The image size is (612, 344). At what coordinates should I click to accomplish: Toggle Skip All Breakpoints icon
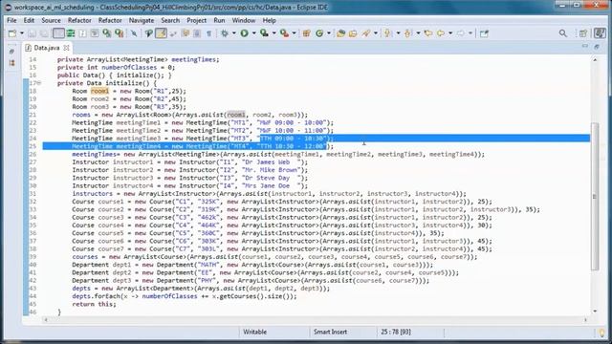(134, 33)
